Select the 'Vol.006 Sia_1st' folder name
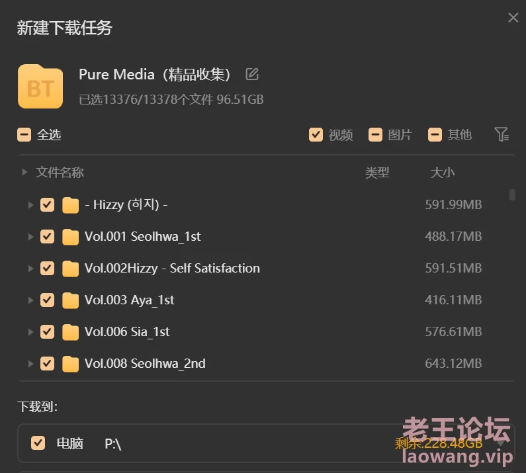526x473 pixels. tap(127, 332)
